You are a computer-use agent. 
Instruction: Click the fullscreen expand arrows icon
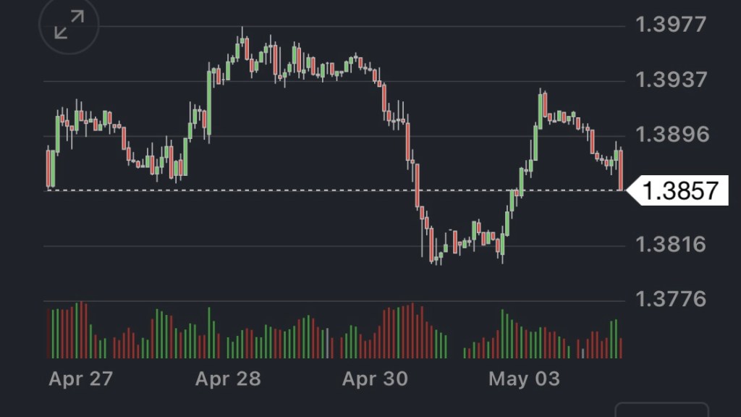[69, 25]
